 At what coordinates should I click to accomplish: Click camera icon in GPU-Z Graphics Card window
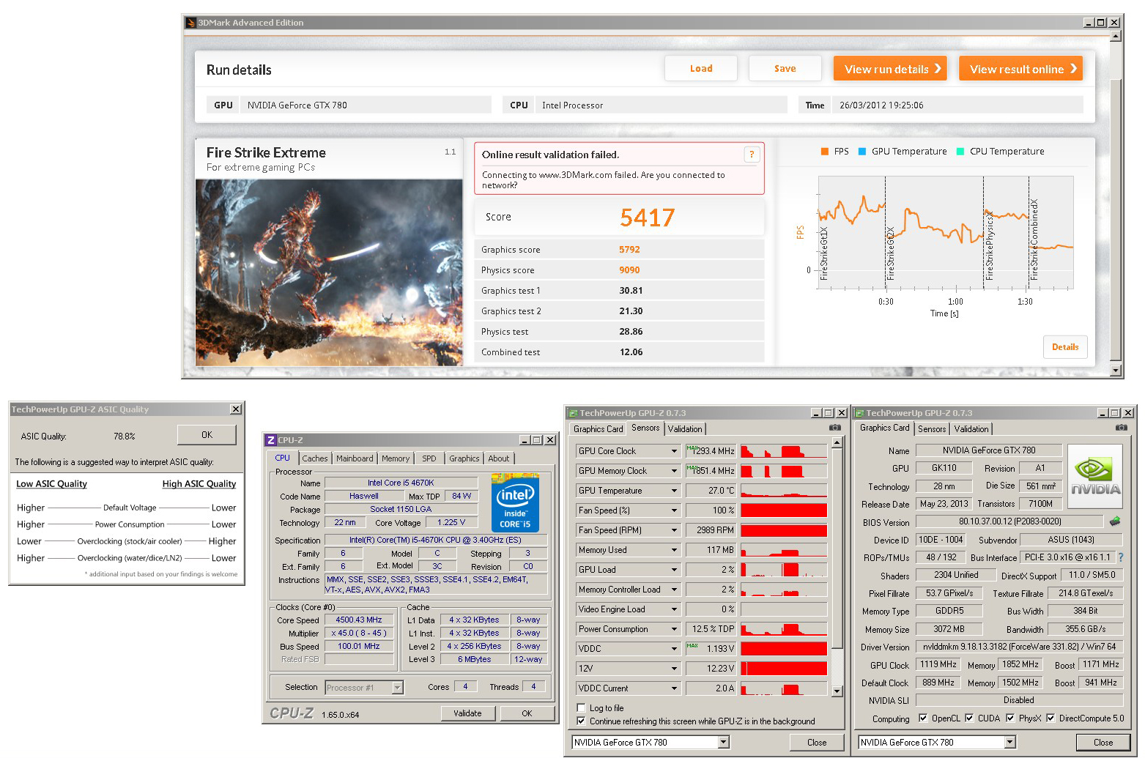click(x=1122, y=428)
